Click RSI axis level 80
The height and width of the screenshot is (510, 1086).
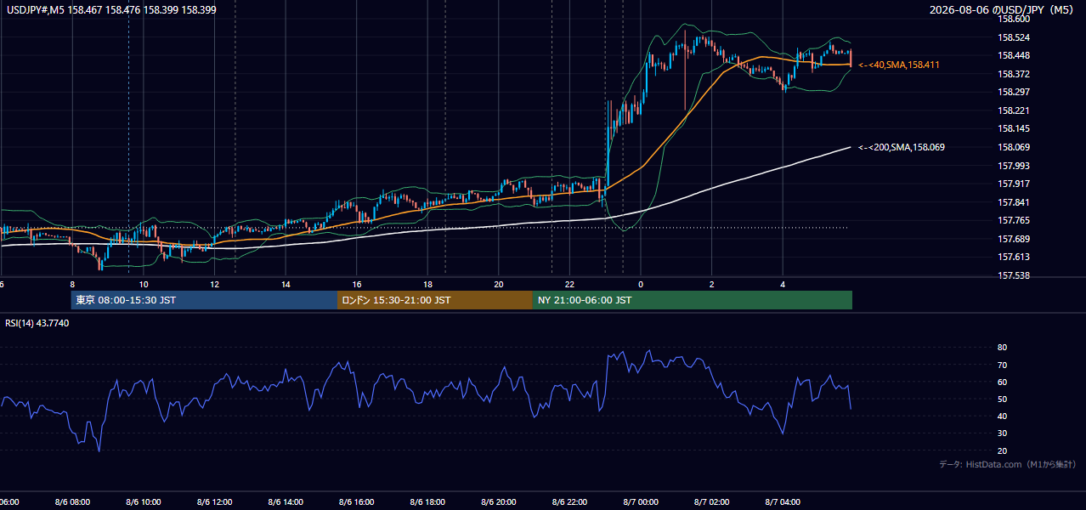pos(1002,348)
